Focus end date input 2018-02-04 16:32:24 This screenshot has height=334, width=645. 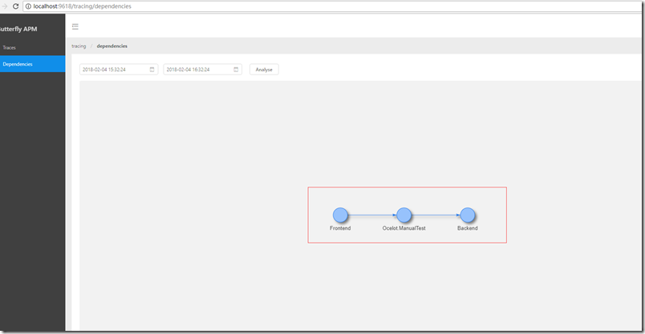coord(203,70)
